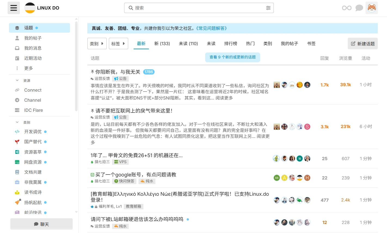Click the 新建话题 button
387x233 pixels.
(363, 44)
